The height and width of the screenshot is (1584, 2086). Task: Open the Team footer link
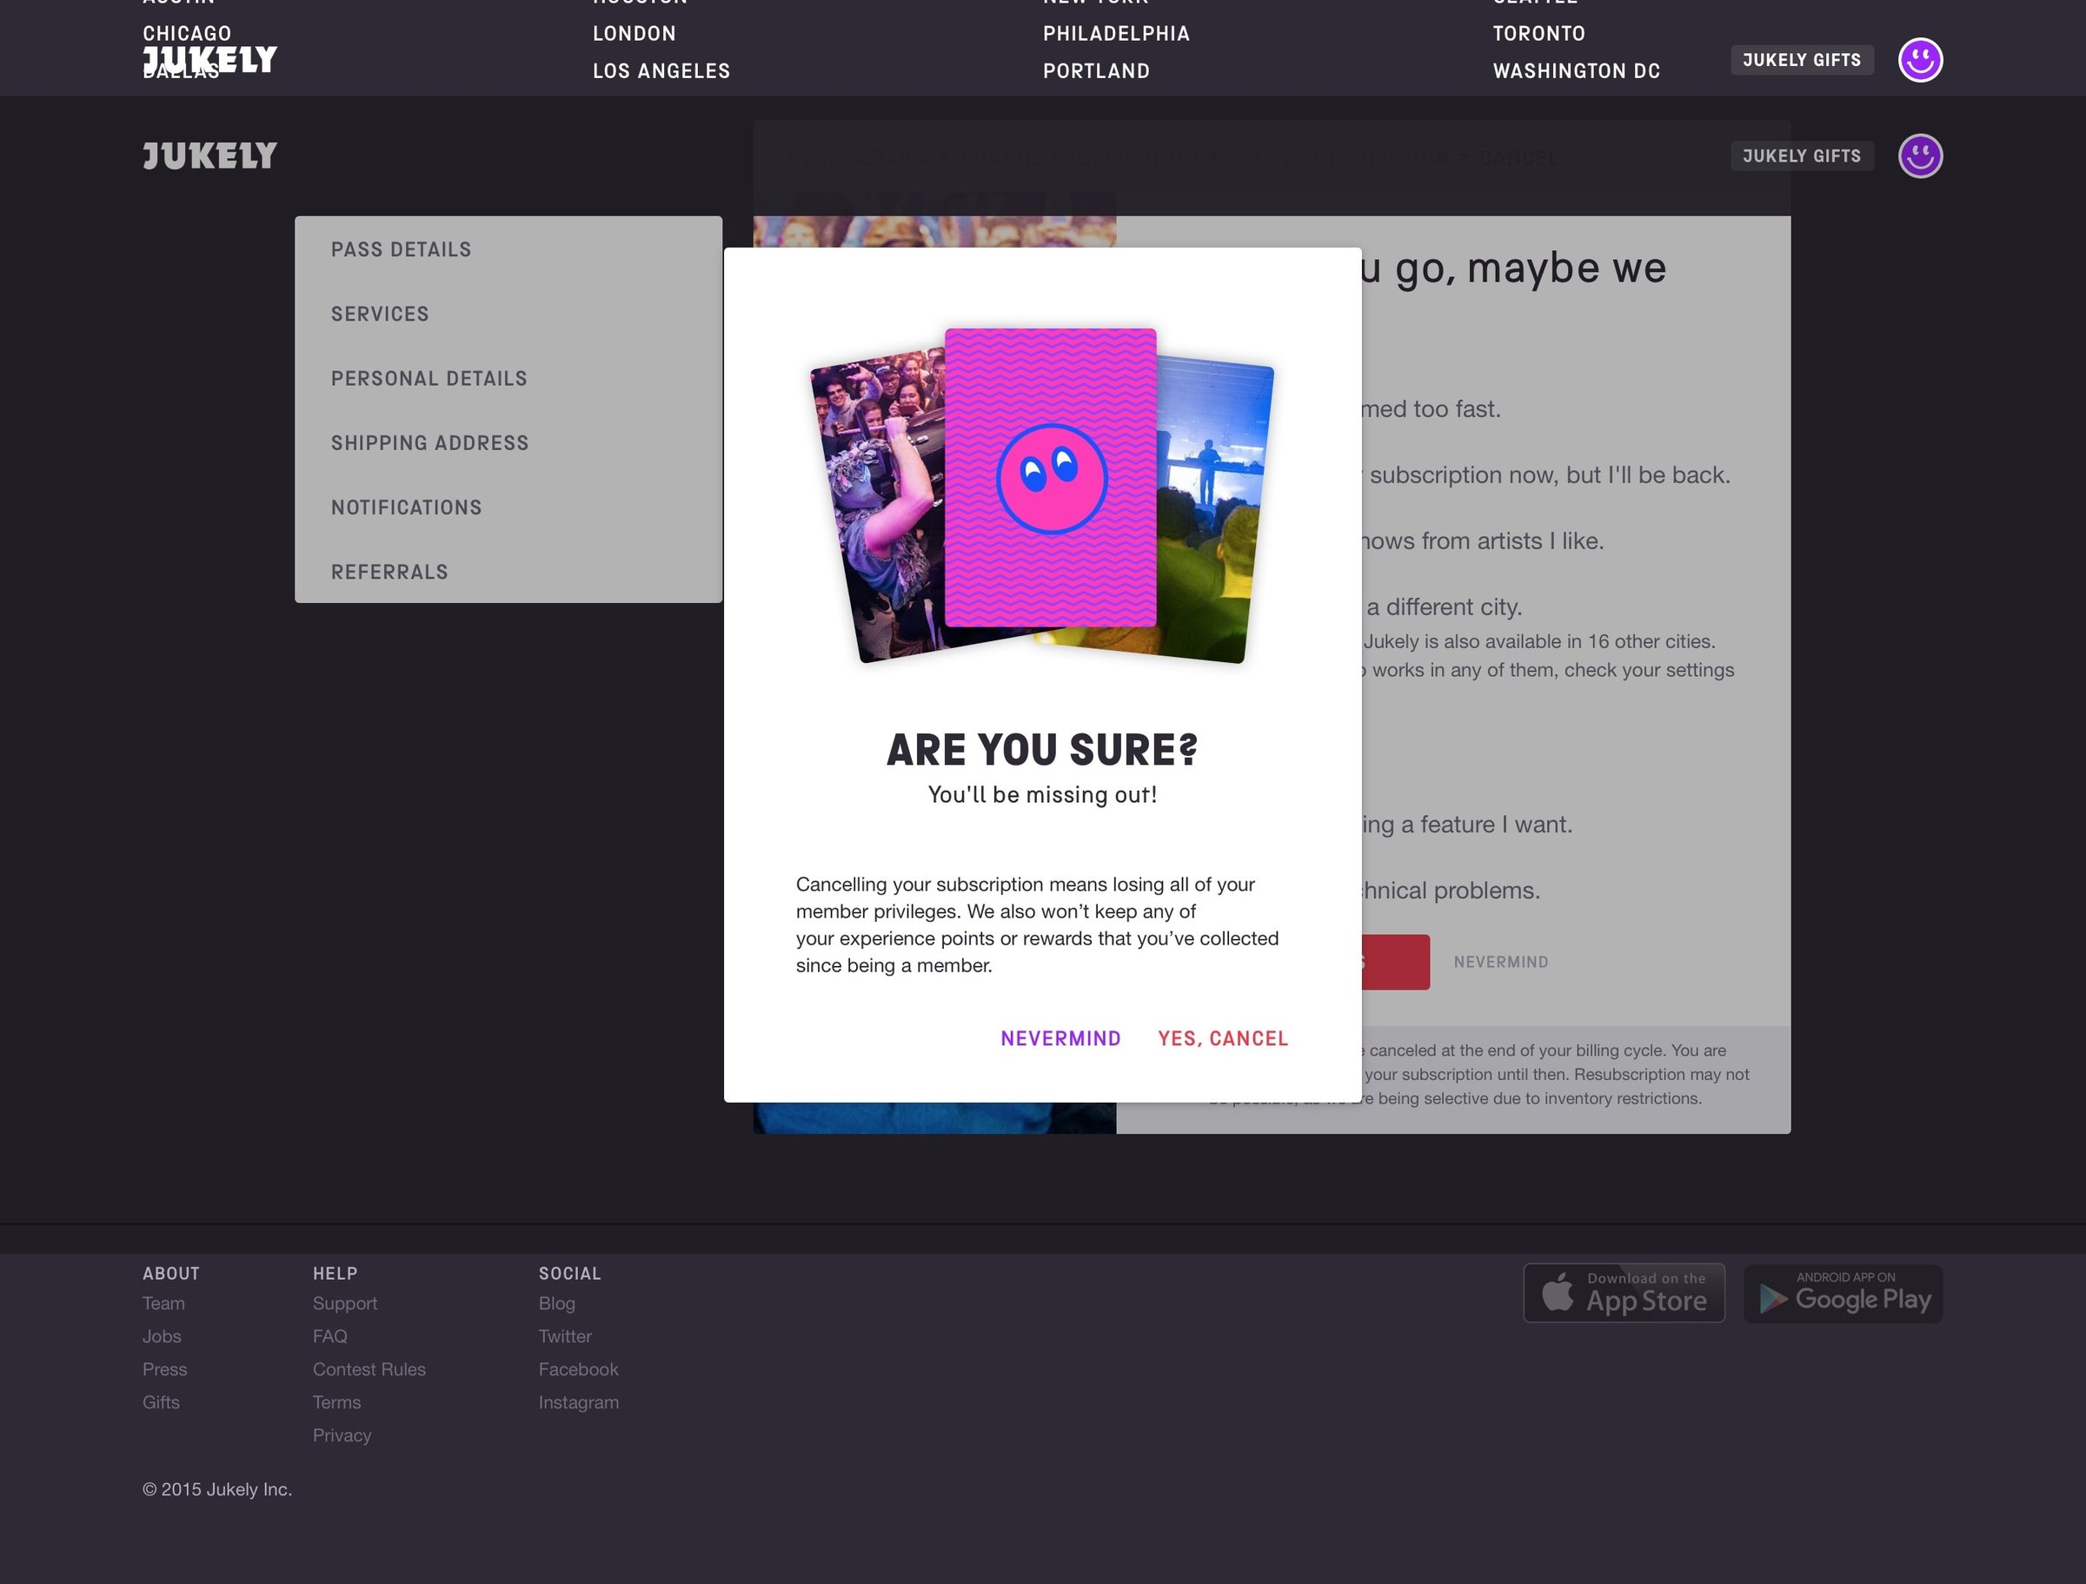[x=163, y=1303]
